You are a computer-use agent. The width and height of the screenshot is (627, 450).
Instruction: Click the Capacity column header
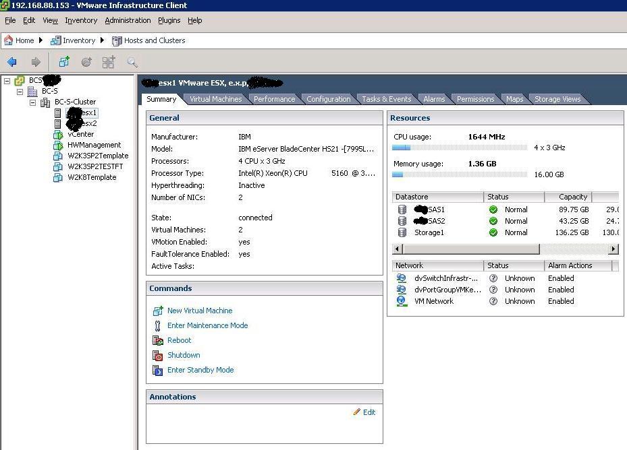coord(568,197)
